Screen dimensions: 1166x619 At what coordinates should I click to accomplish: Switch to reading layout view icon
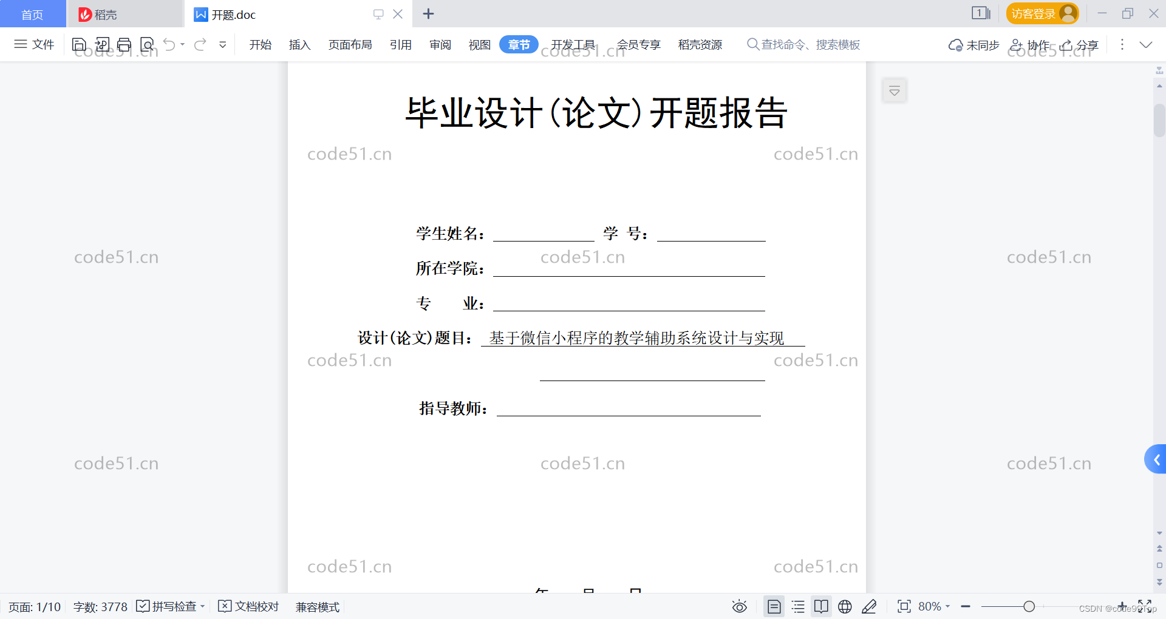coord(821,606)
